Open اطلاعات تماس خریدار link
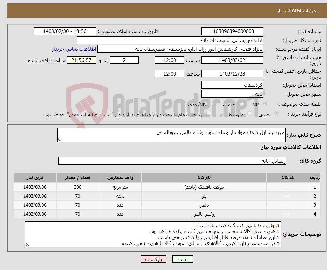This screenshot has height=270, width=327. pyautogui.click(x=74, y=49)
